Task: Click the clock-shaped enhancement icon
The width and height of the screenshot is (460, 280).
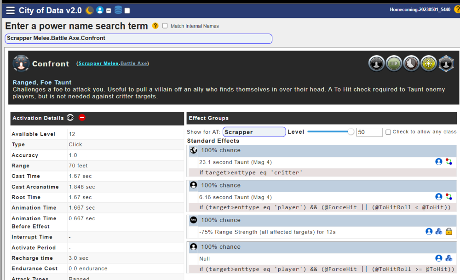Action: (x=411, y=63)
